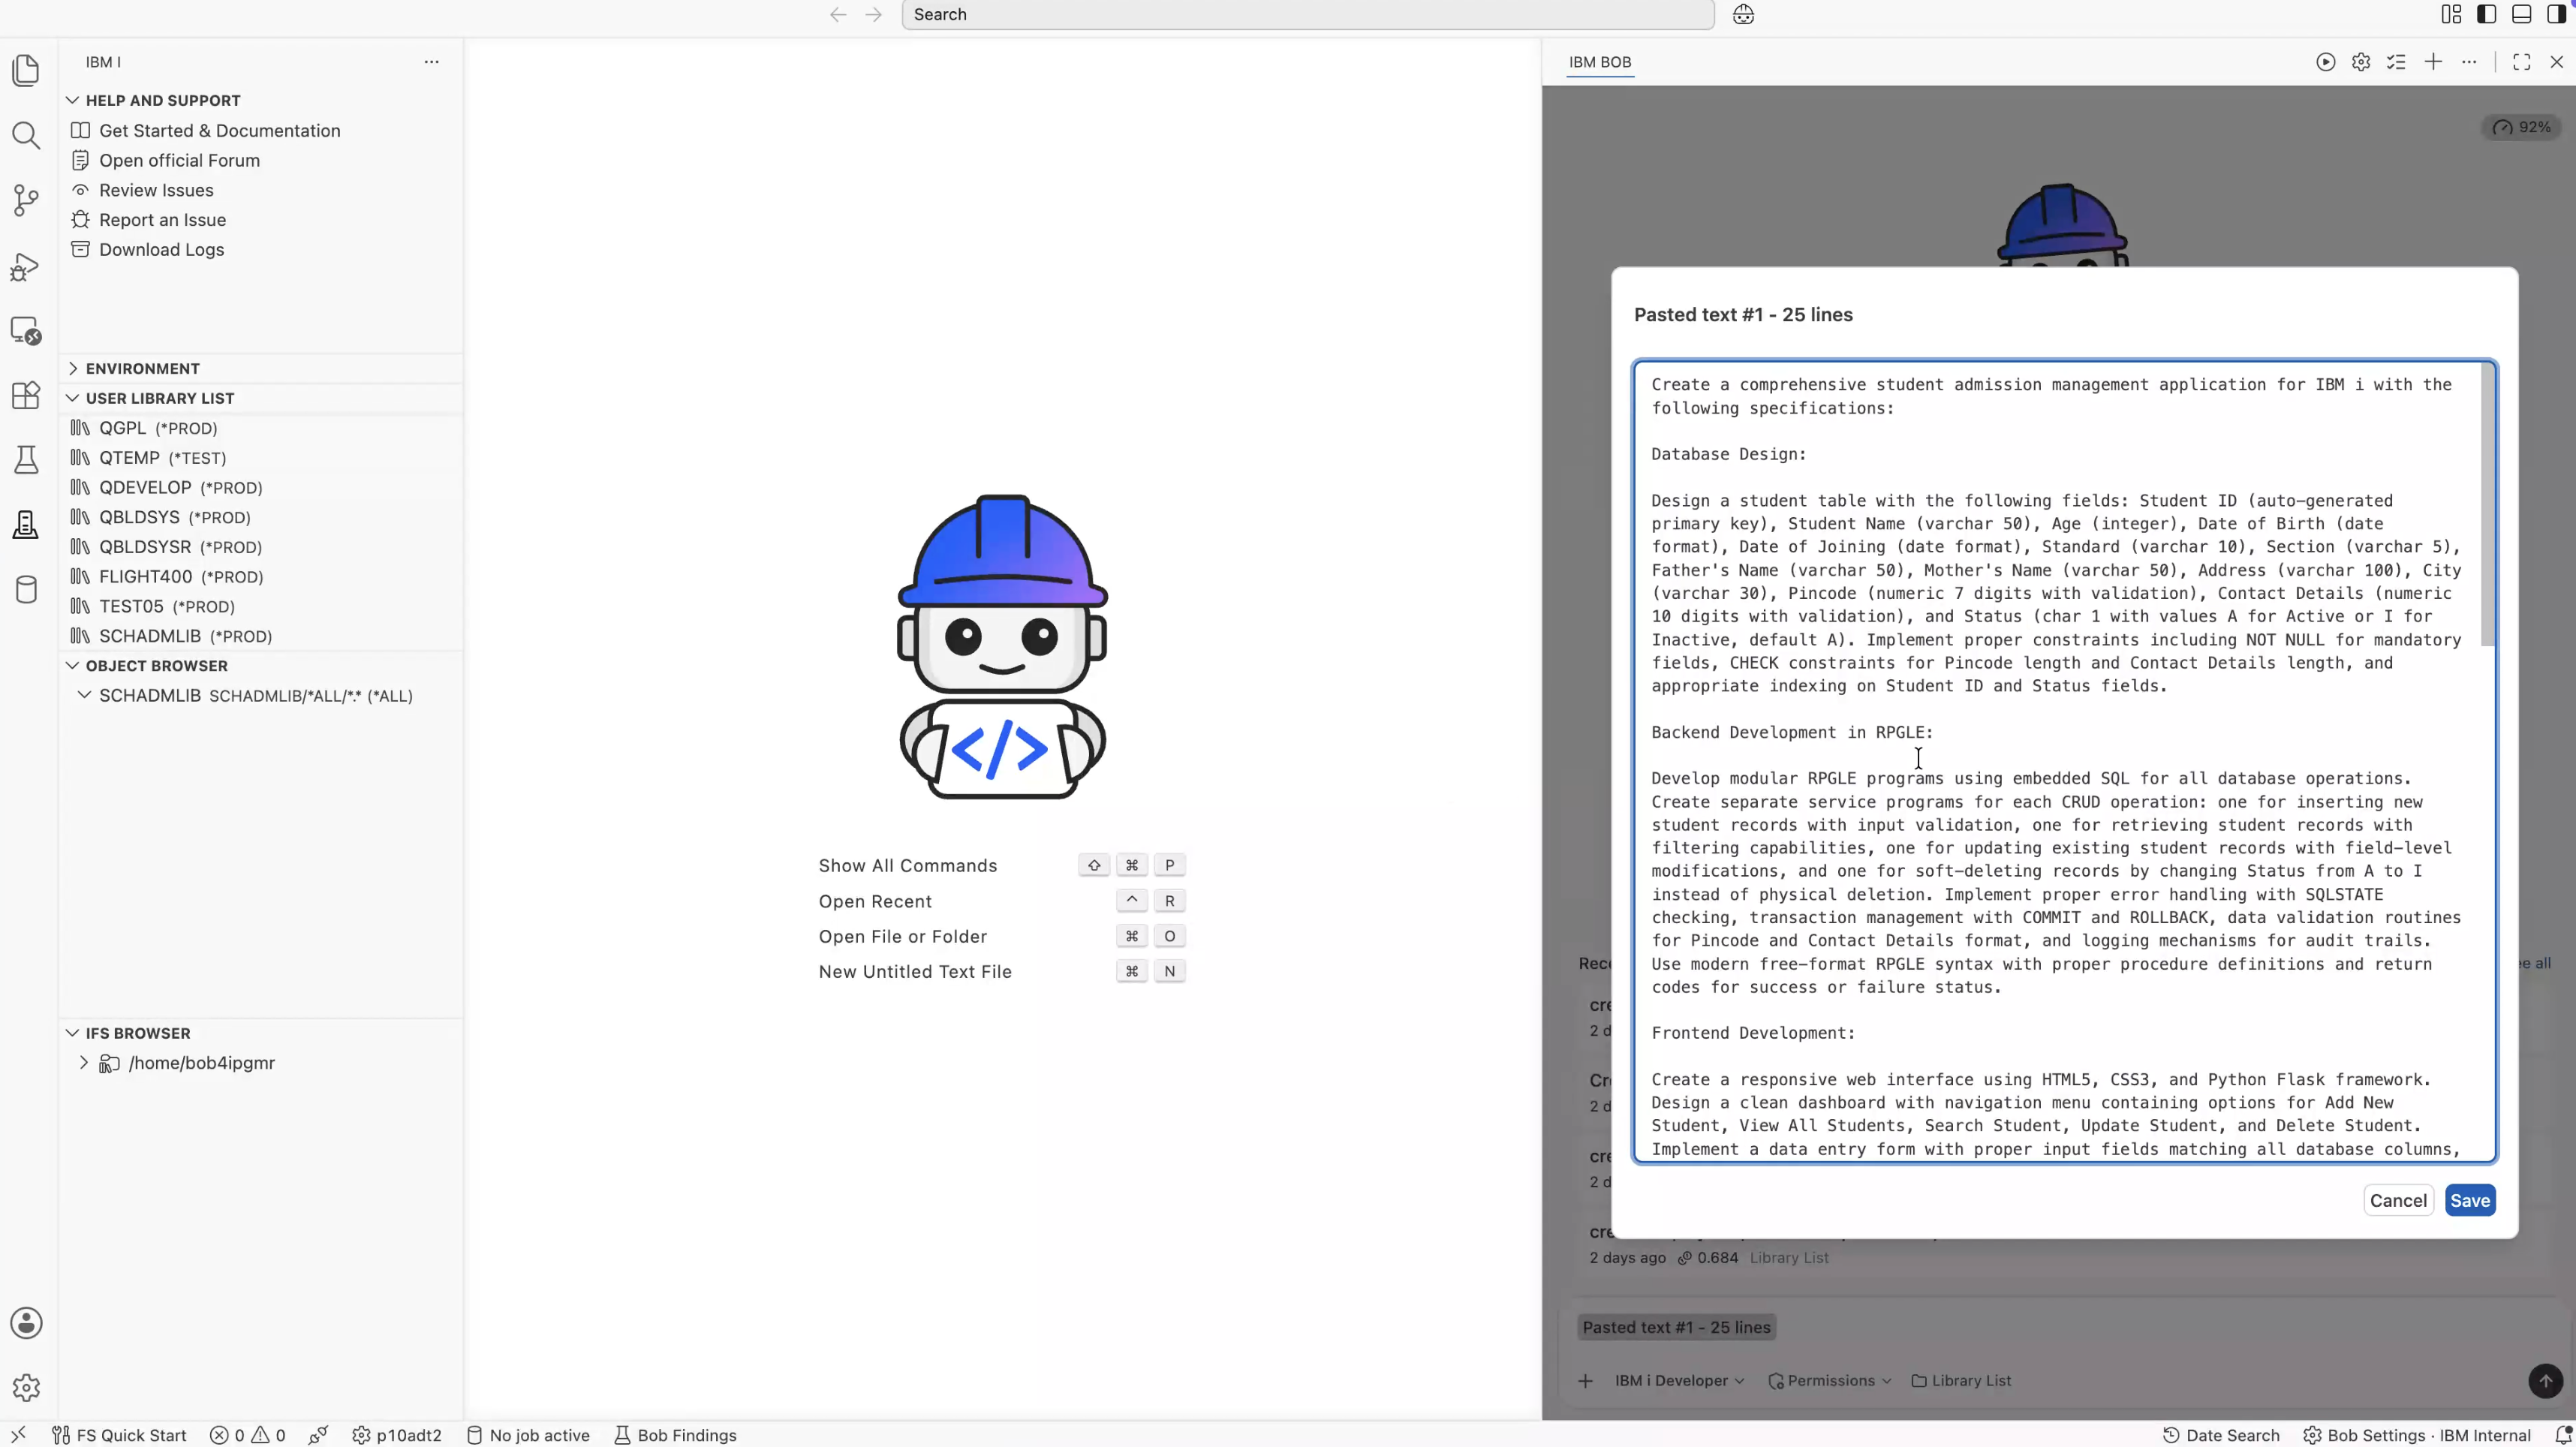Open IBM BOB settings gear
Image resolution: width=2576 pixels, height=1447 pixels.
coord(2361,62)
